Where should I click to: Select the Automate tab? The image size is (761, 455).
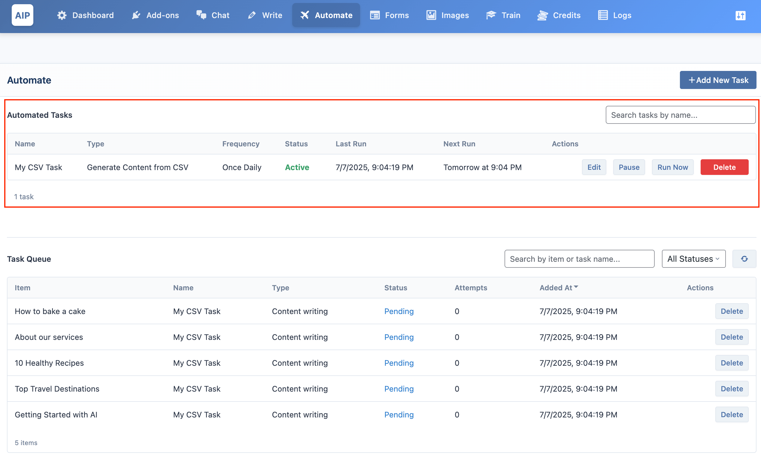[x=326, y=15]
